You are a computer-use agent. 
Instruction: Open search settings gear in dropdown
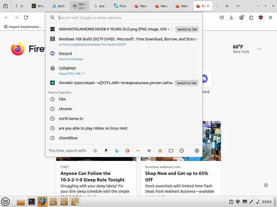tap(197, 151)
